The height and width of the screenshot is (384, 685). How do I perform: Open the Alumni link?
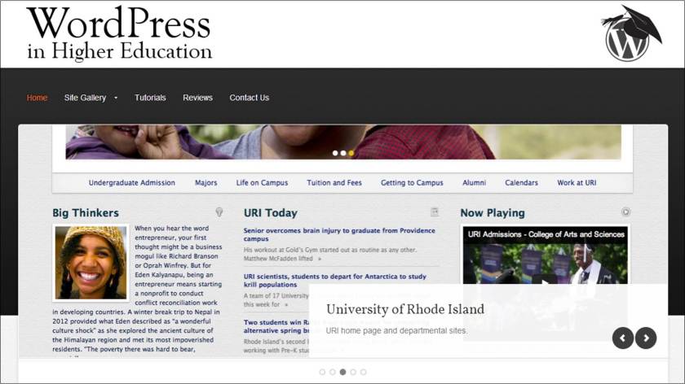point(474,182)
